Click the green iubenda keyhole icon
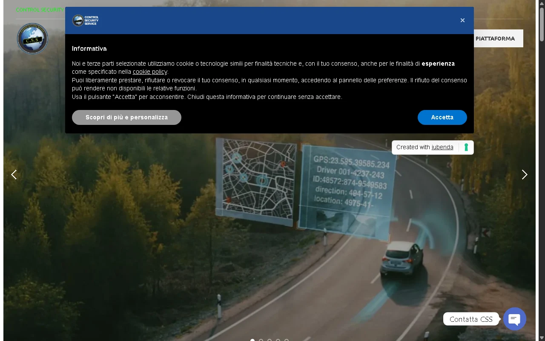The width and height of the screenshot is (545, 341). coord(466,147)
